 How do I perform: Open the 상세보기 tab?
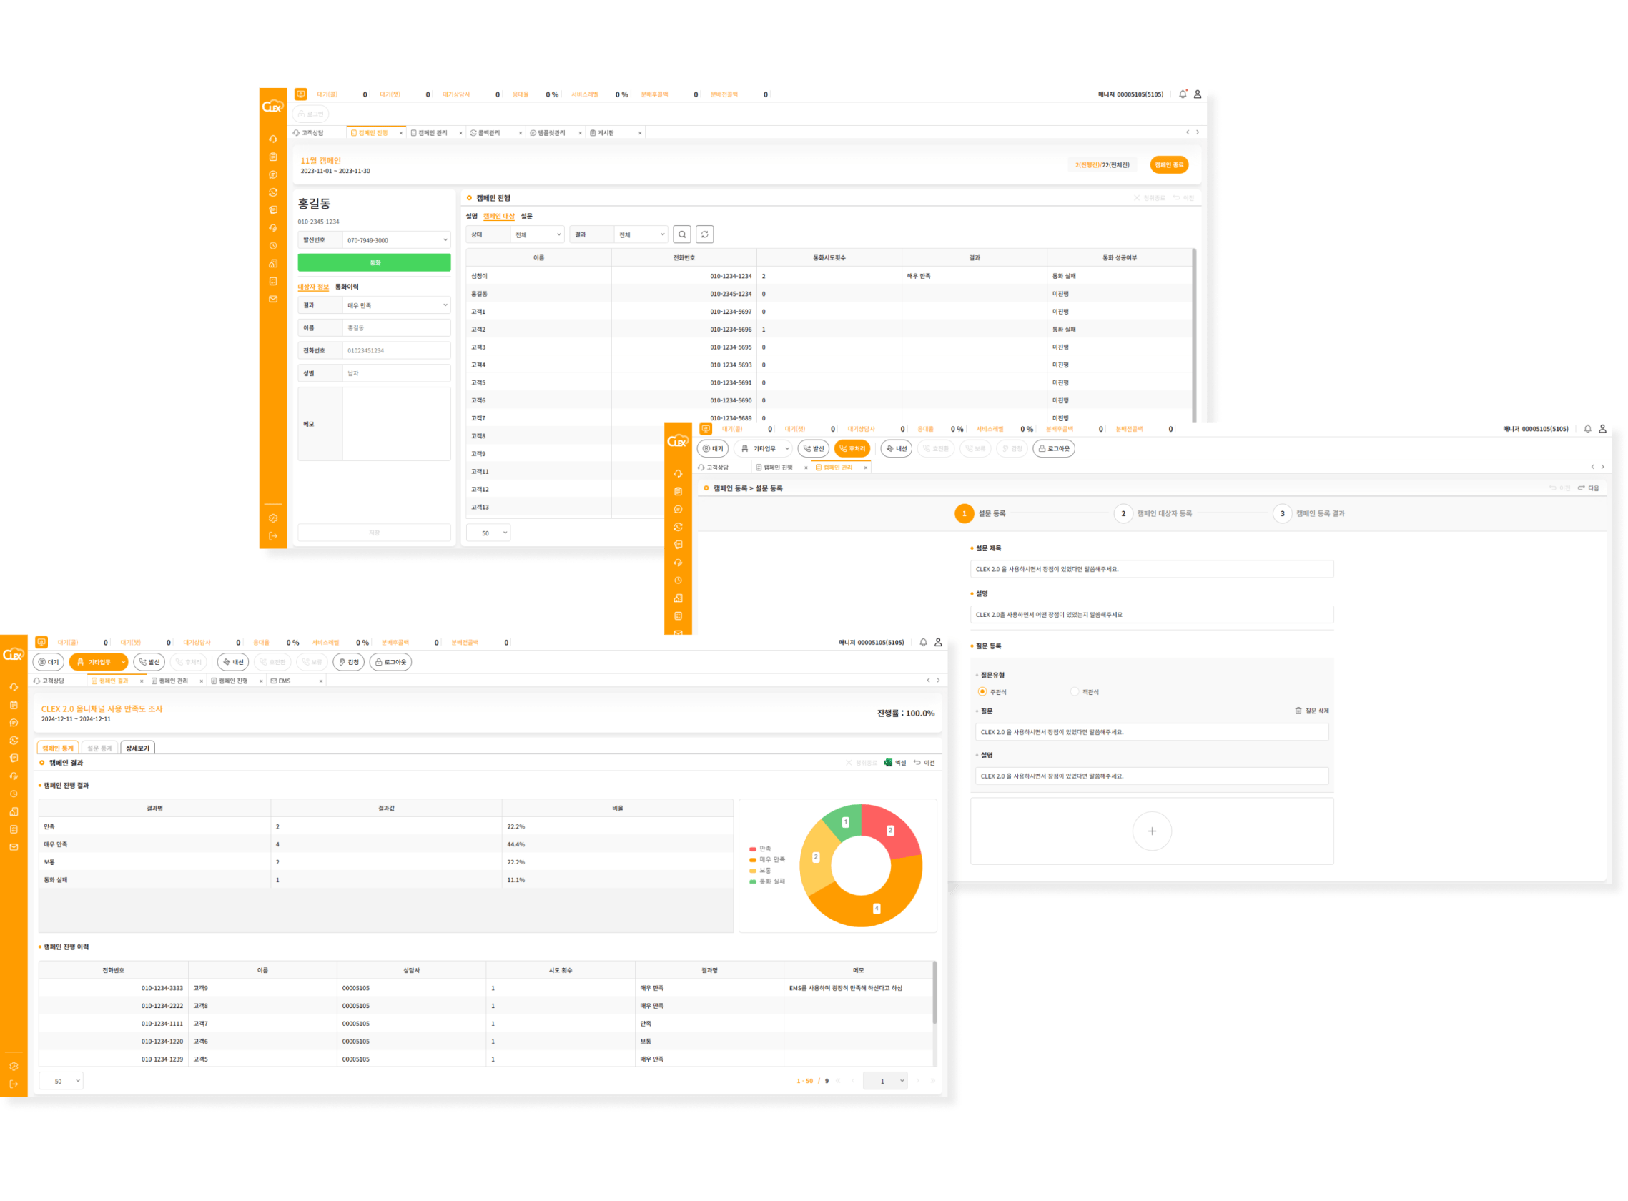point(137,748)
